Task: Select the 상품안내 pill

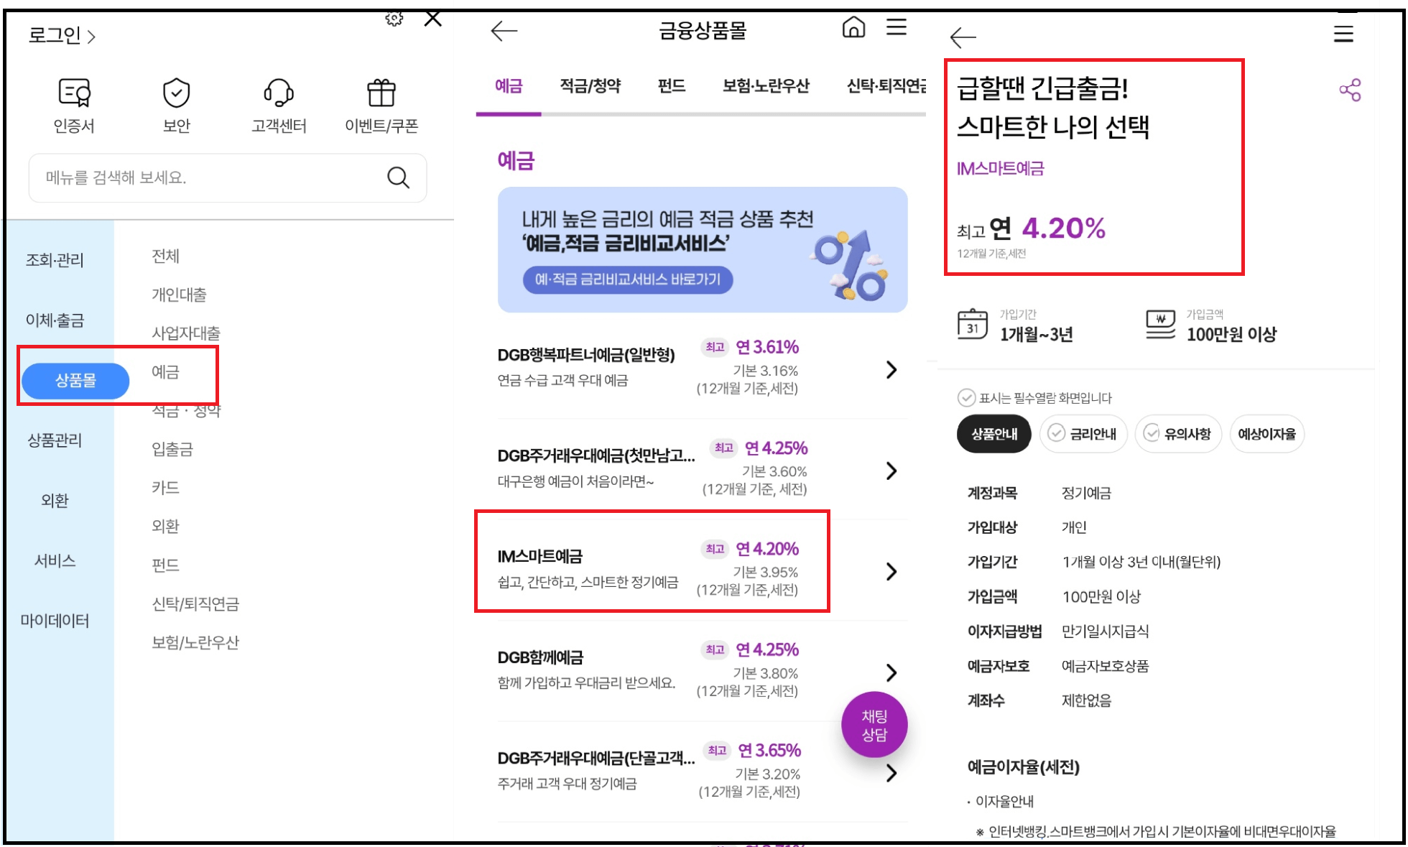Action: click(x=994, y=434)
